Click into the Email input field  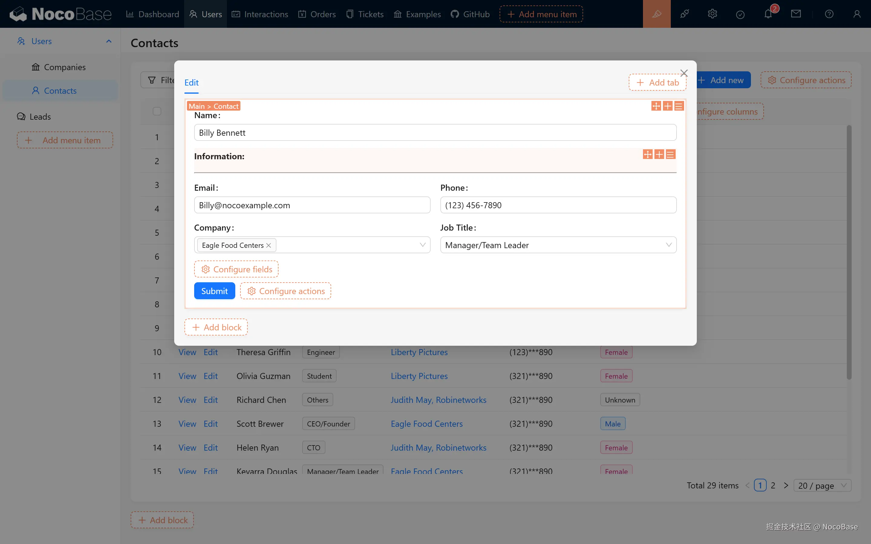312,205
